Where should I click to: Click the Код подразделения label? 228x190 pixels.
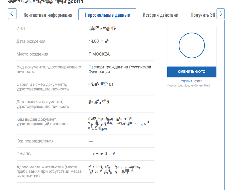pos(35,141)
